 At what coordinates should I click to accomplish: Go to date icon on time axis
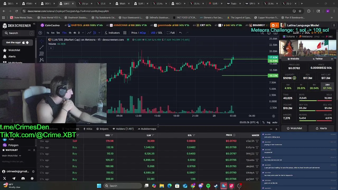click(x=274, y=116)
